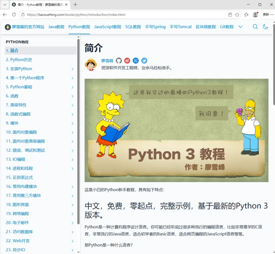Expand the 10. 面向对象编程 section

click(72, 132)
